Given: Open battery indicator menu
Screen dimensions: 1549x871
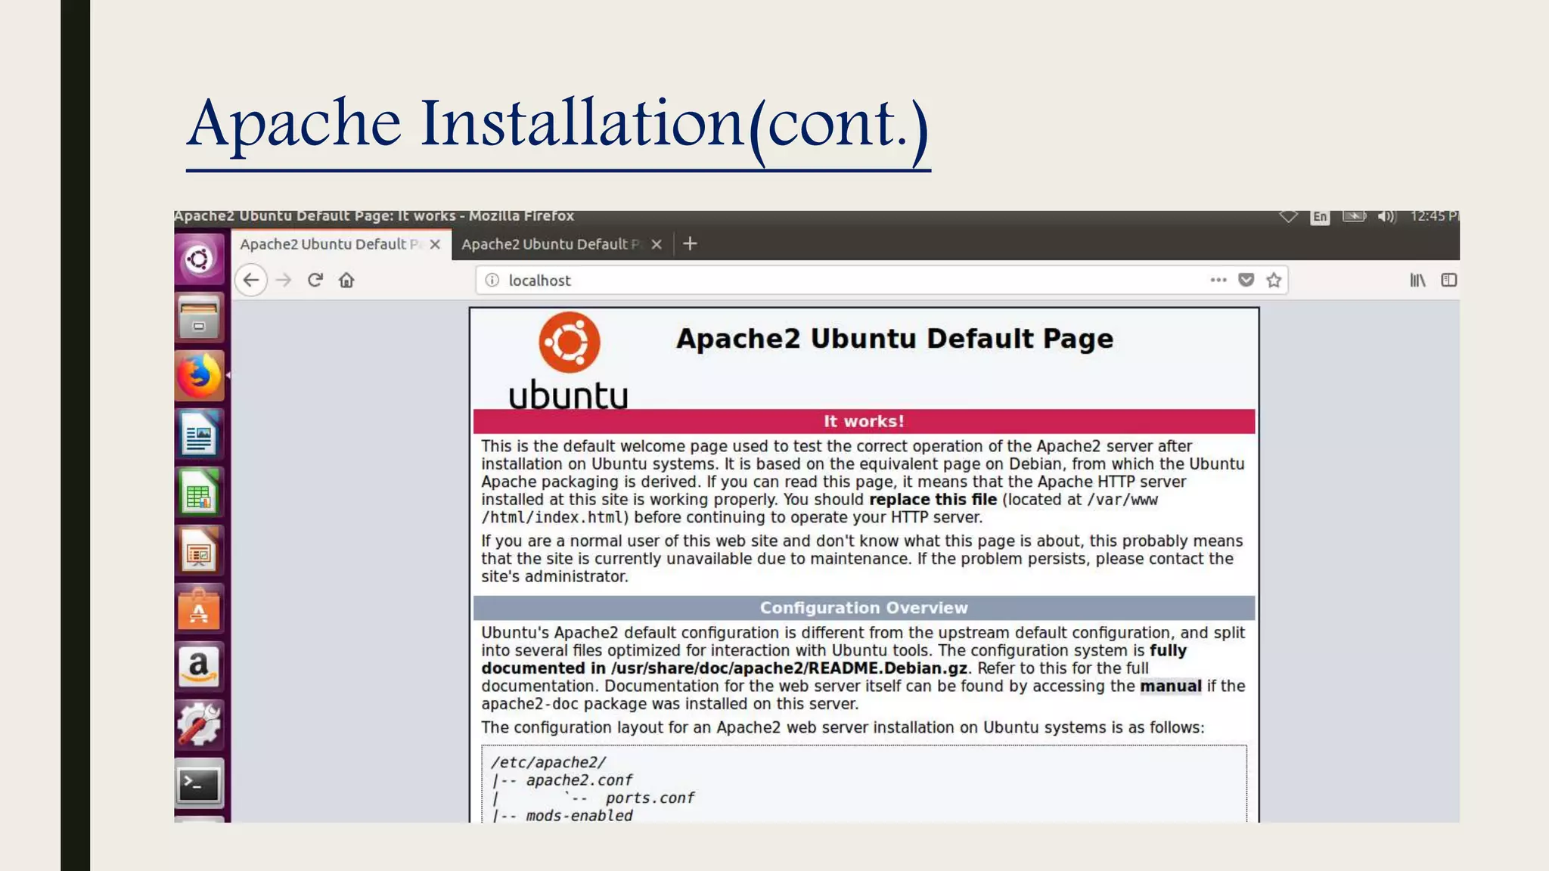Looking at the screenshot, I should coord(1354,216).
